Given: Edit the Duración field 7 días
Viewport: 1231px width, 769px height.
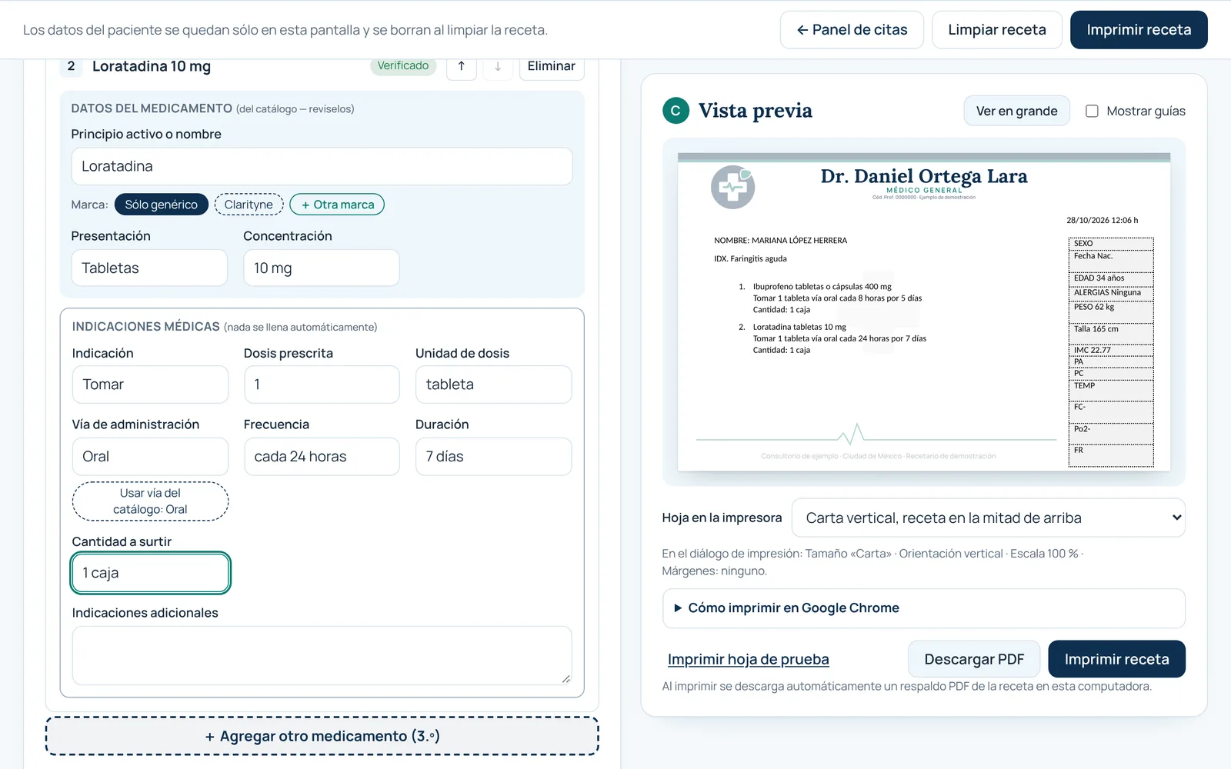Looking at the screenshot, I should tap(493, 457).
